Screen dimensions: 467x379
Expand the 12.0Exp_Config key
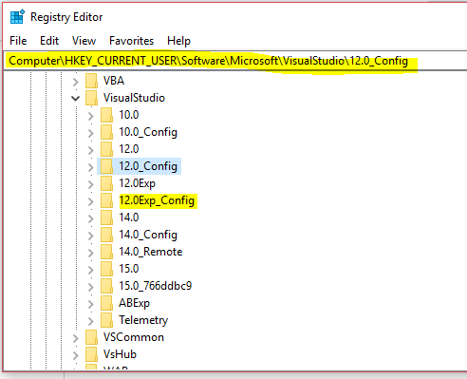(91, 201)
